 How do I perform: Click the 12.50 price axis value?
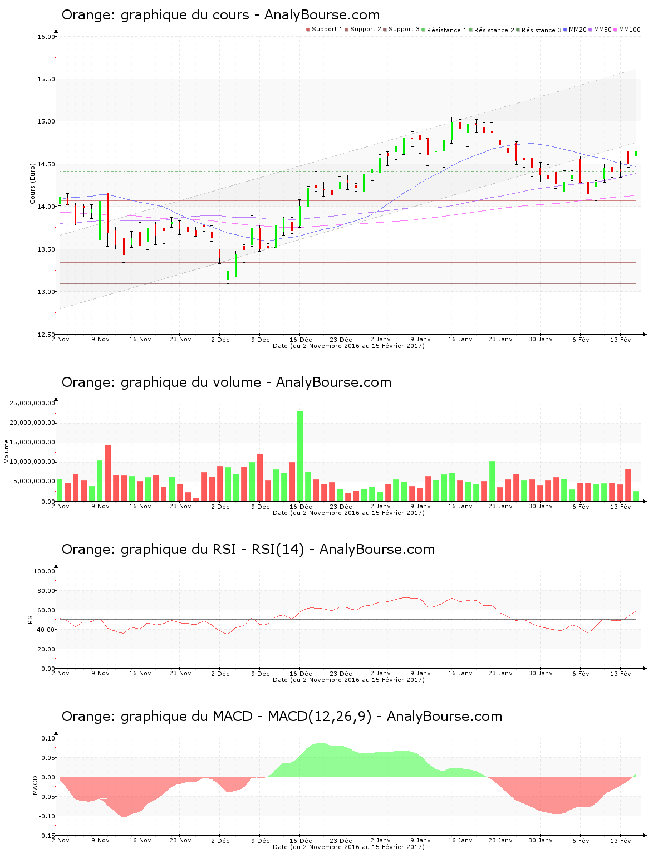point(46,335)
